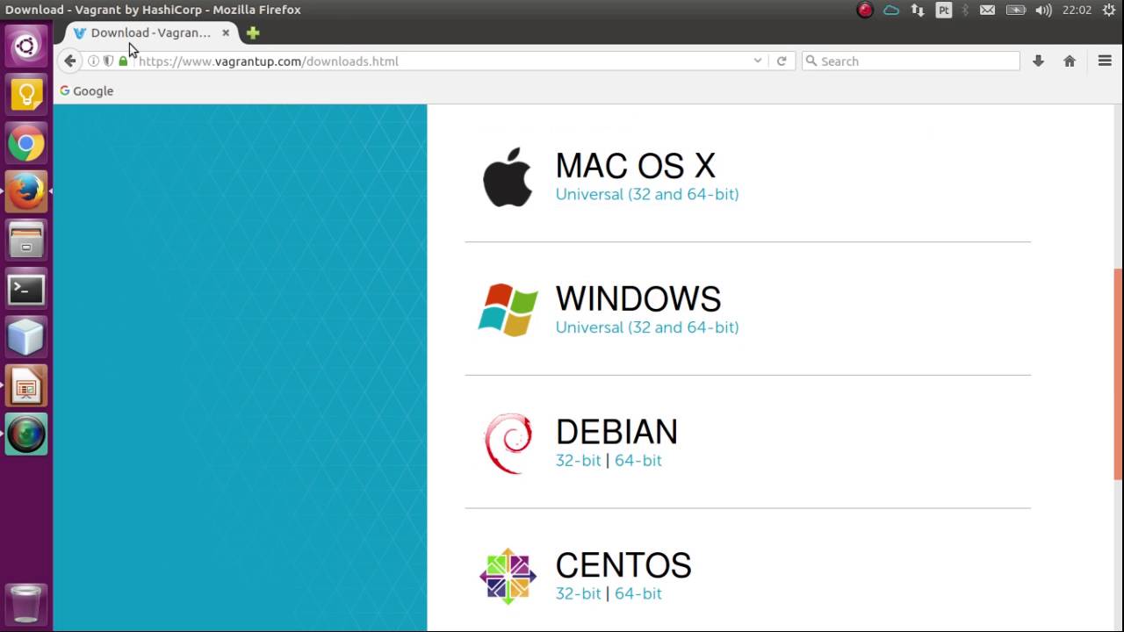Open the sound volume indicator

pyautogui.click(x=1043, y=11)
